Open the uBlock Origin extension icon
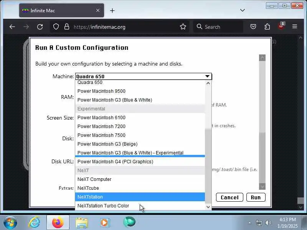 (x=281, y=26)
